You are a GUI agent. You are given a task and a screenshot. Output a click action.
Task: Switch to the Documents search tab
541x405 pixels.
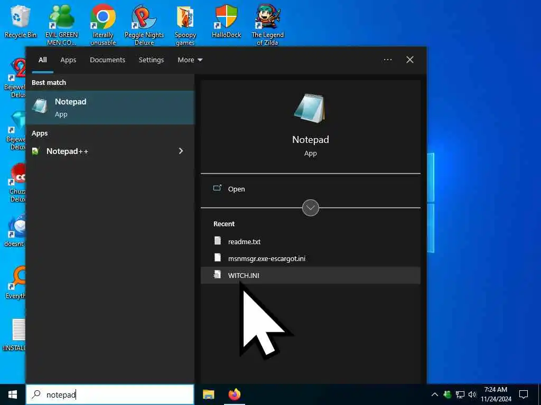(x=107, y=60)
